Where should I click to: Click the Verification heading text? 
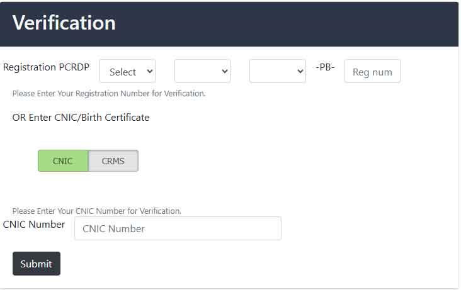point(64,23)
